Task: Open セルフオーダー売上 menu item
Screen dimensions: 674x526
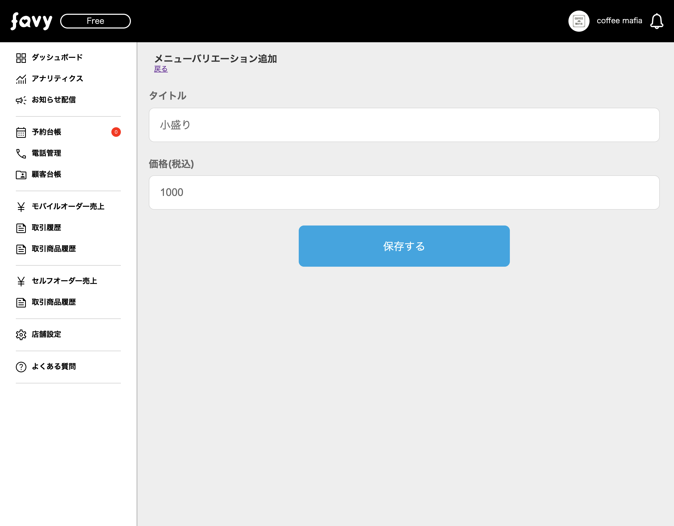Action: 64,281
